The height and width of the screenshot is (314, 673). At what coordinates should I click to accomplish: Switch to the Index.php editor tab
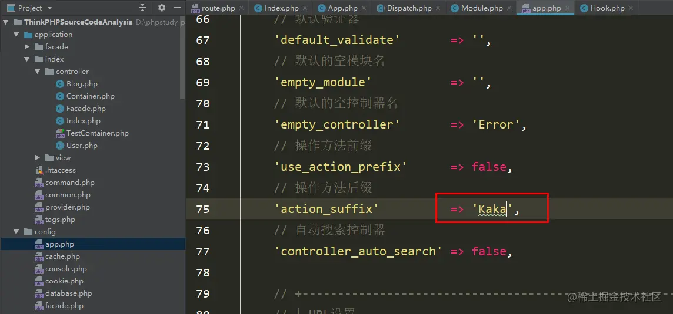point(282,8)
